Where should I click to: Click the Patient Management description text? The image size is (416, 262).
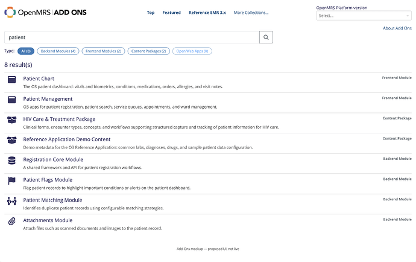pos(120,107)
